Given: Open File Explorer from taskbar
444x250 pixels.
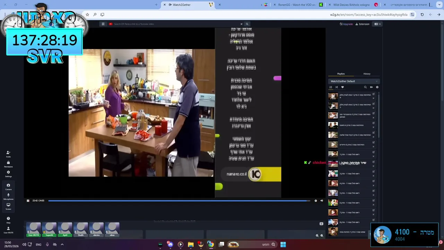Looking at the screenshot, I should 190,244.
